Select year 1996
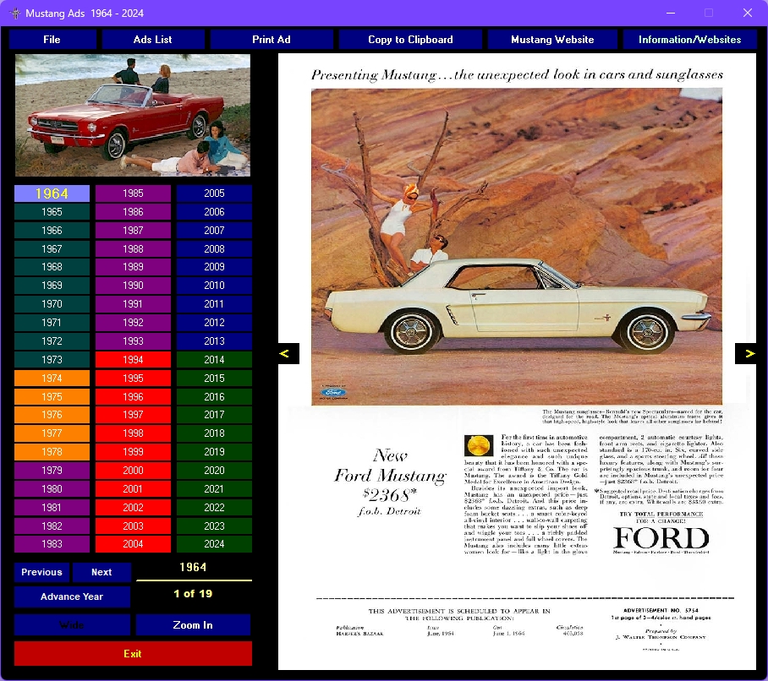The width and height of the screenshot is (768, 681). coord(134,397)
